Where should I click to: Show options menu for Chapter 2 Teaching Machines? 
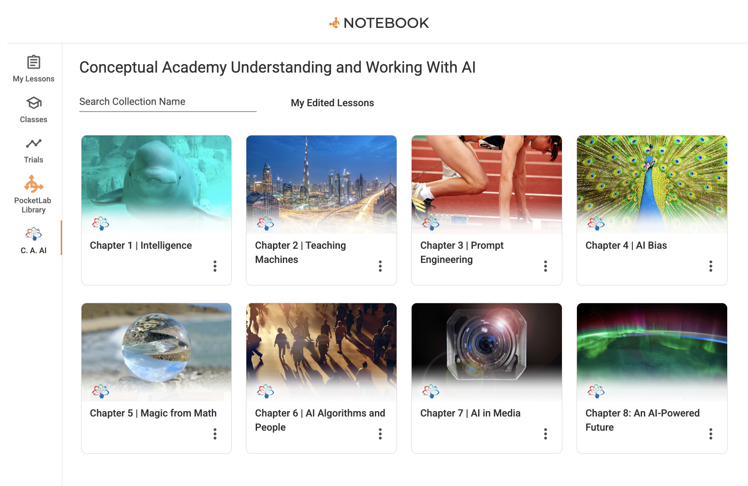(380, 266)
